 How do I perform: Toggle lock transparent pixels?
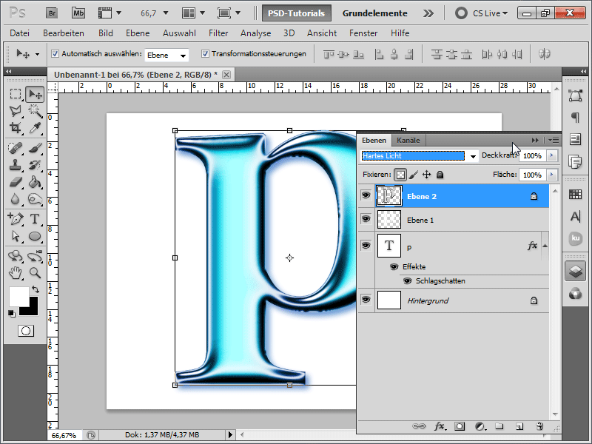click(400, 175)
